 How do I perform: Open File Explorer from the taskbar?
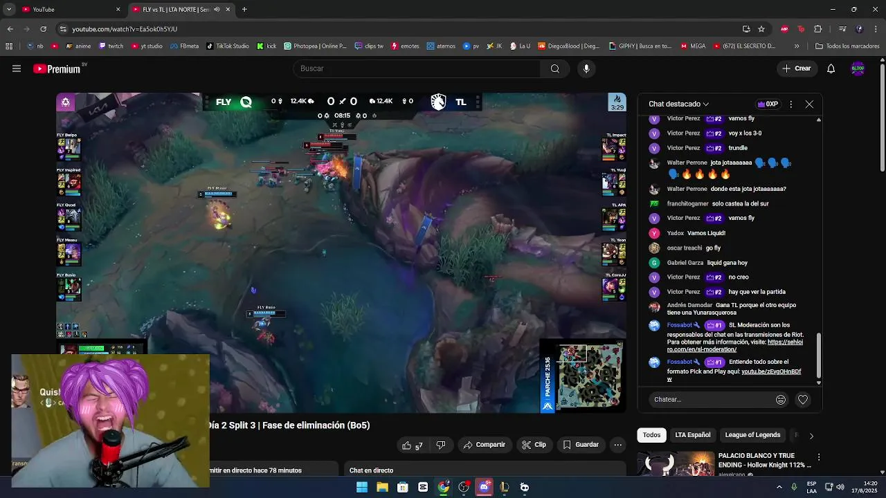(382, 487)
